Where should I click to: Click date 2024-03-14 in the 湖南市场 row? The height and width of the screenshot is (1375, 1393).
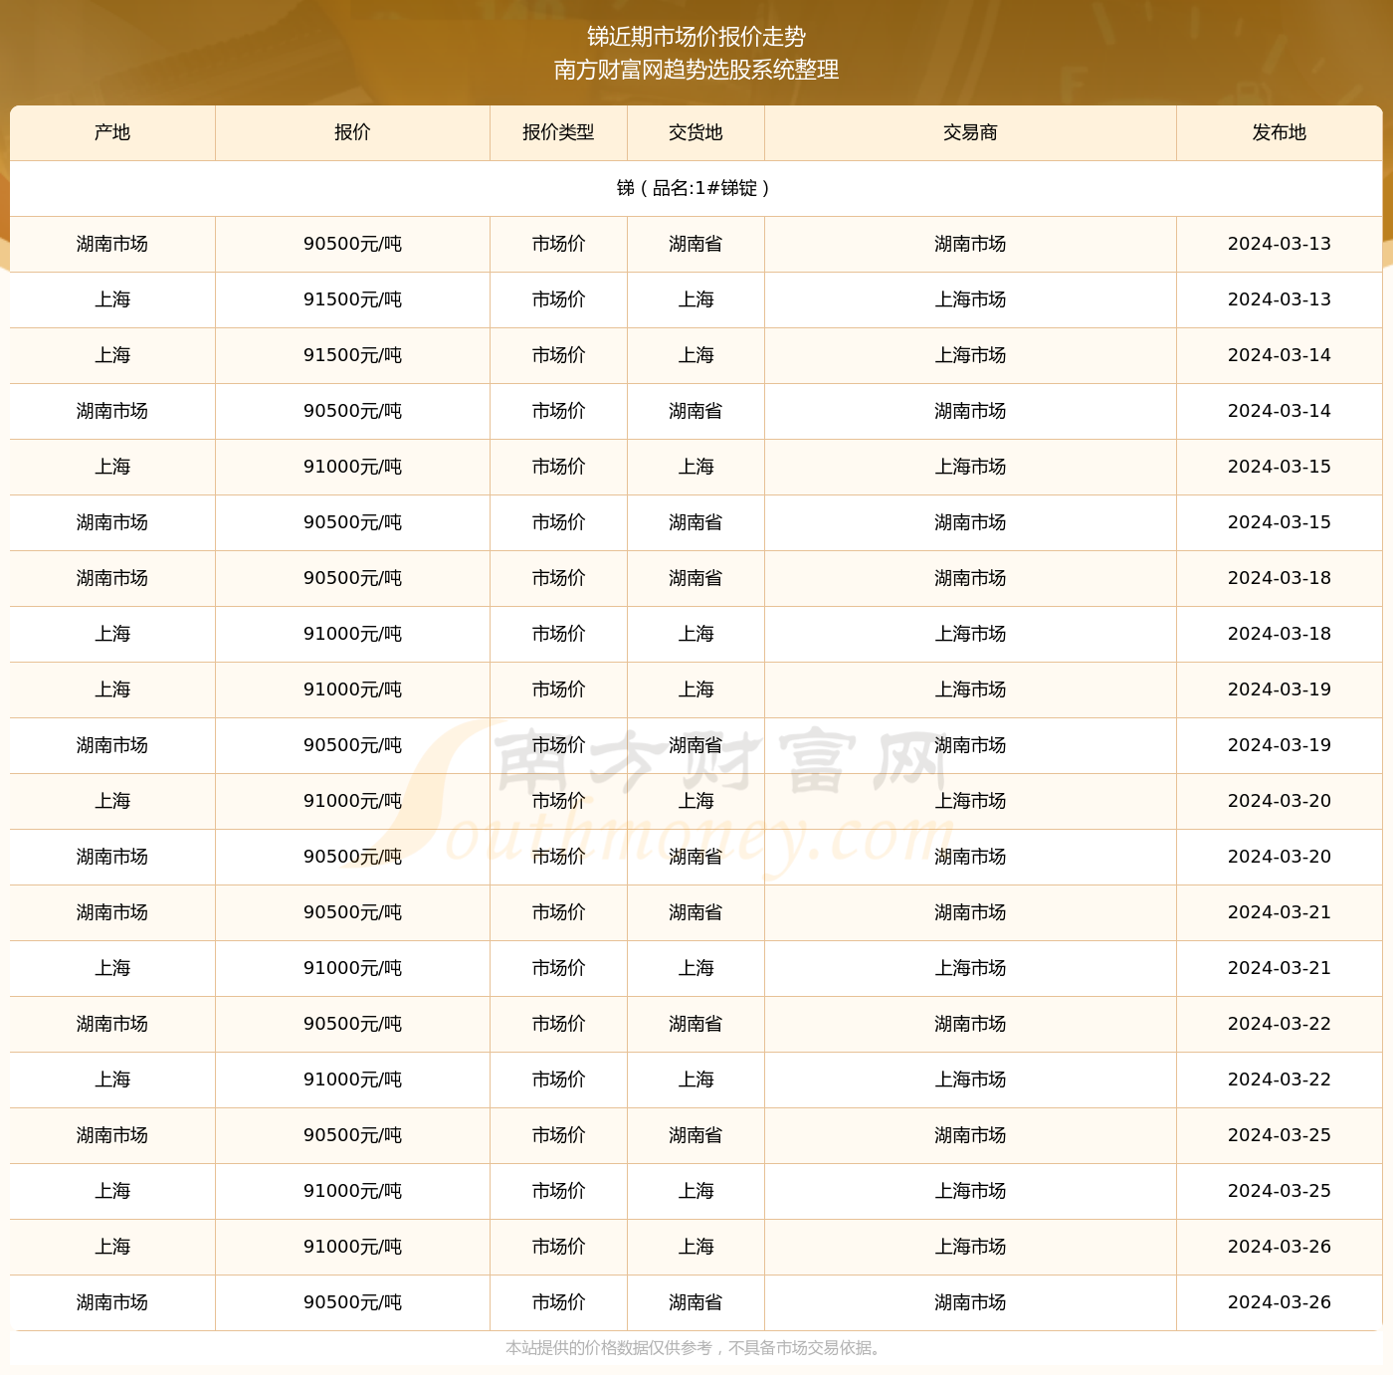point(1279,411)
